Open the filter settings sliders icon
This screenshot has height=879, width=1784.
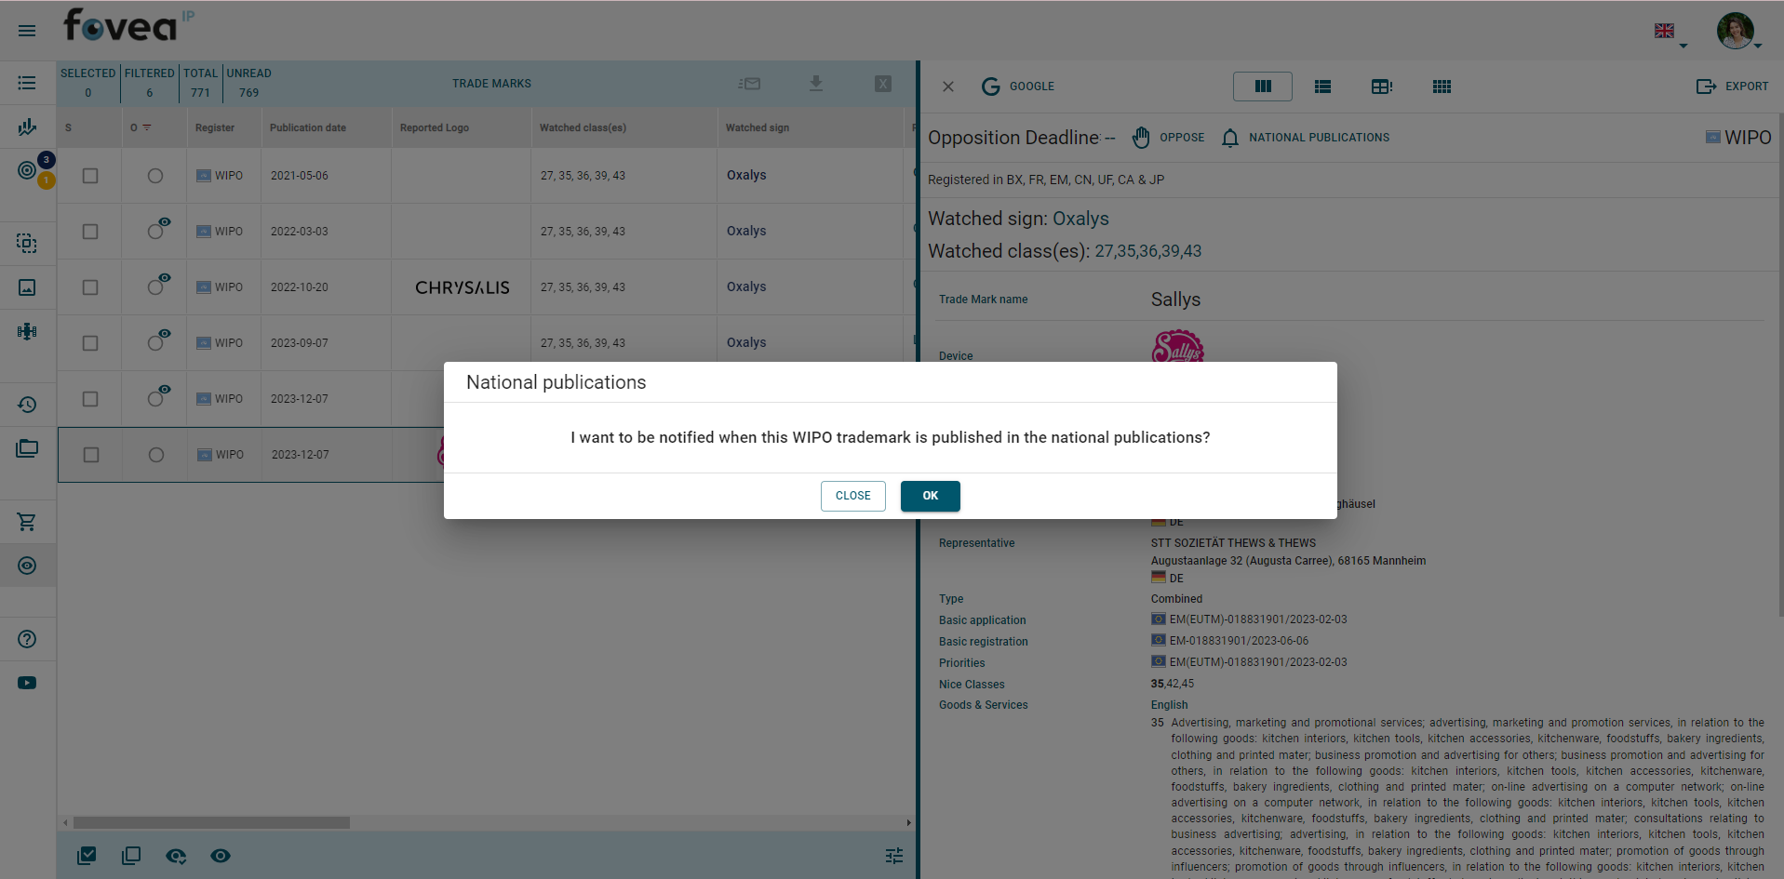pos(894,856)
